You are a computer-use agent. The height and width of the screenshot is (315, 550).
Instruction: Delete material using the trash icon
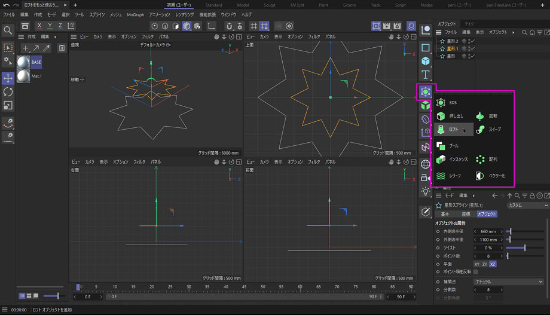(x=62, y=48)
